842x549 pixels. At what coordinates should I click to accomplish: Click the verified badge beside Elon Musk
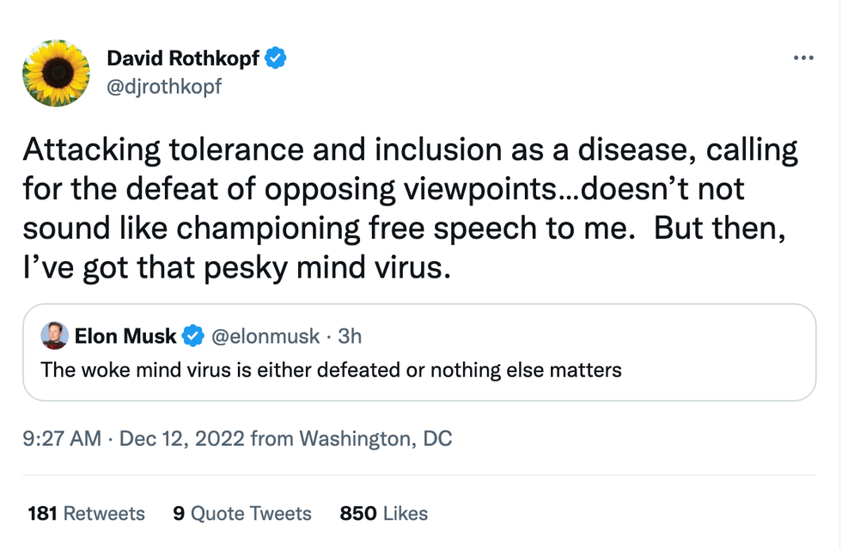pyautogui.click(x=193, y=336)
